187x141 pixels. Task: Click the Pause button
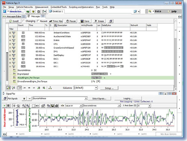click(71, 21)
